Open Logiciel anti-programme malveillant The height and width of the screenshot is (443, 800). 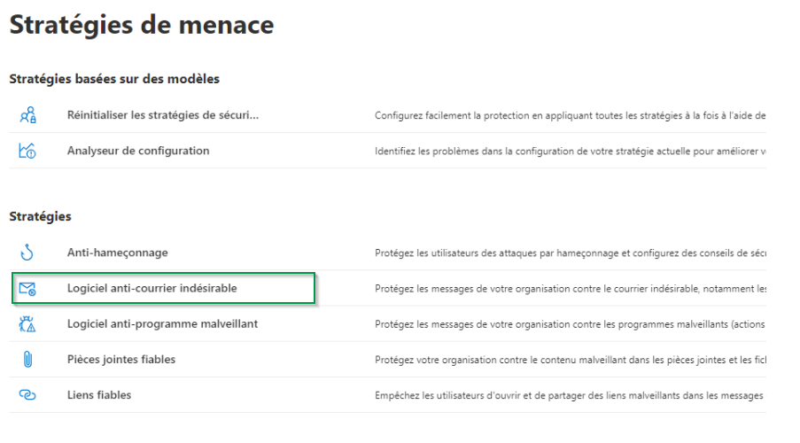tap(162, 323)
